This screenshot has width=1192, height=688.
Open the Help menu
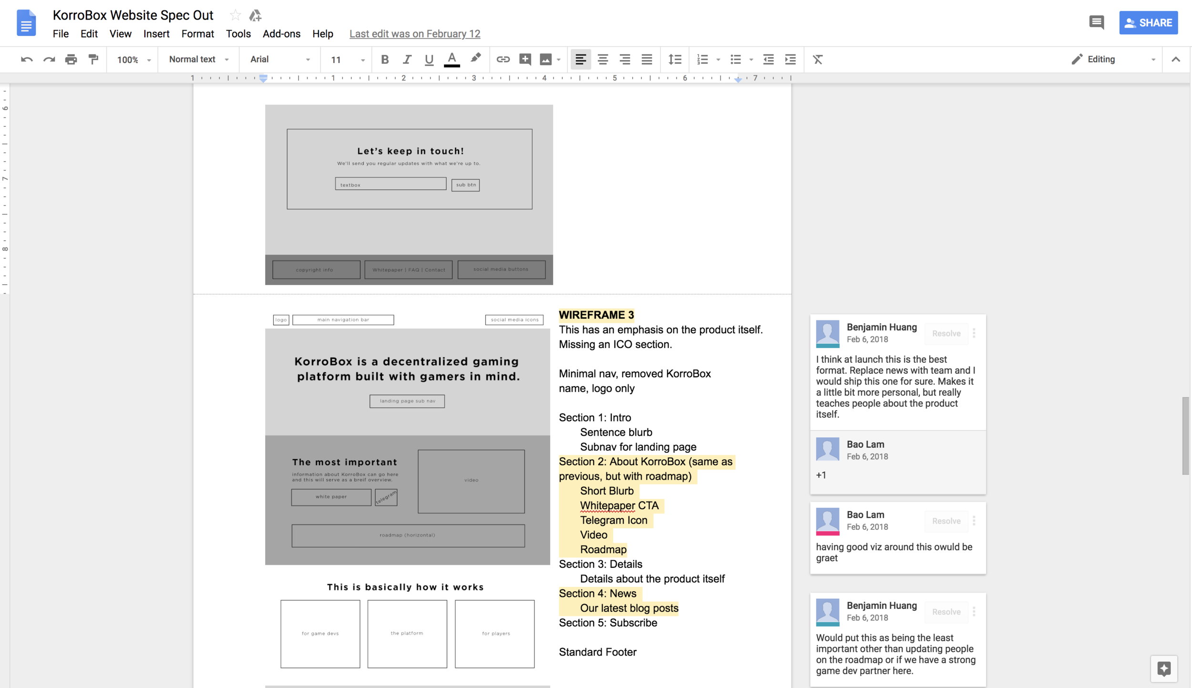(x=322, y=34)
